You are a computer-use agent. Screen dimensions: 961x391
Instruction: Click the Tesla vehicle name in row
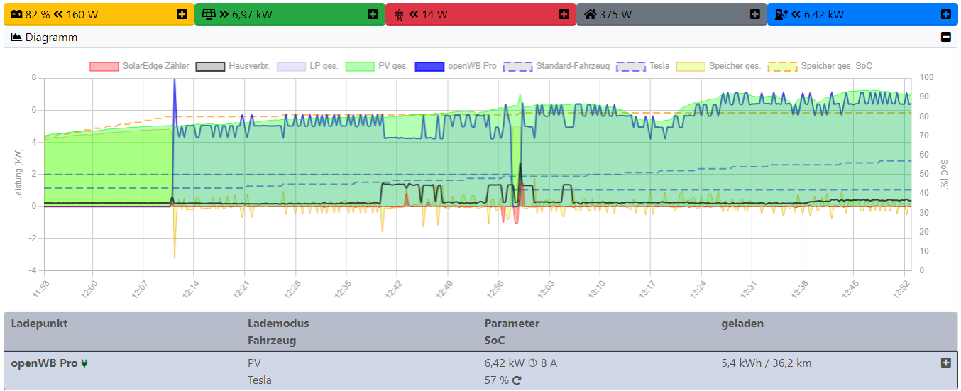tap(259, 380)
